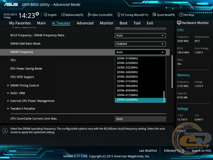The width and height of the screenshot is (213, 160).
Task: Choose DDR4-4000MHz option
Action: click(140, 90)
